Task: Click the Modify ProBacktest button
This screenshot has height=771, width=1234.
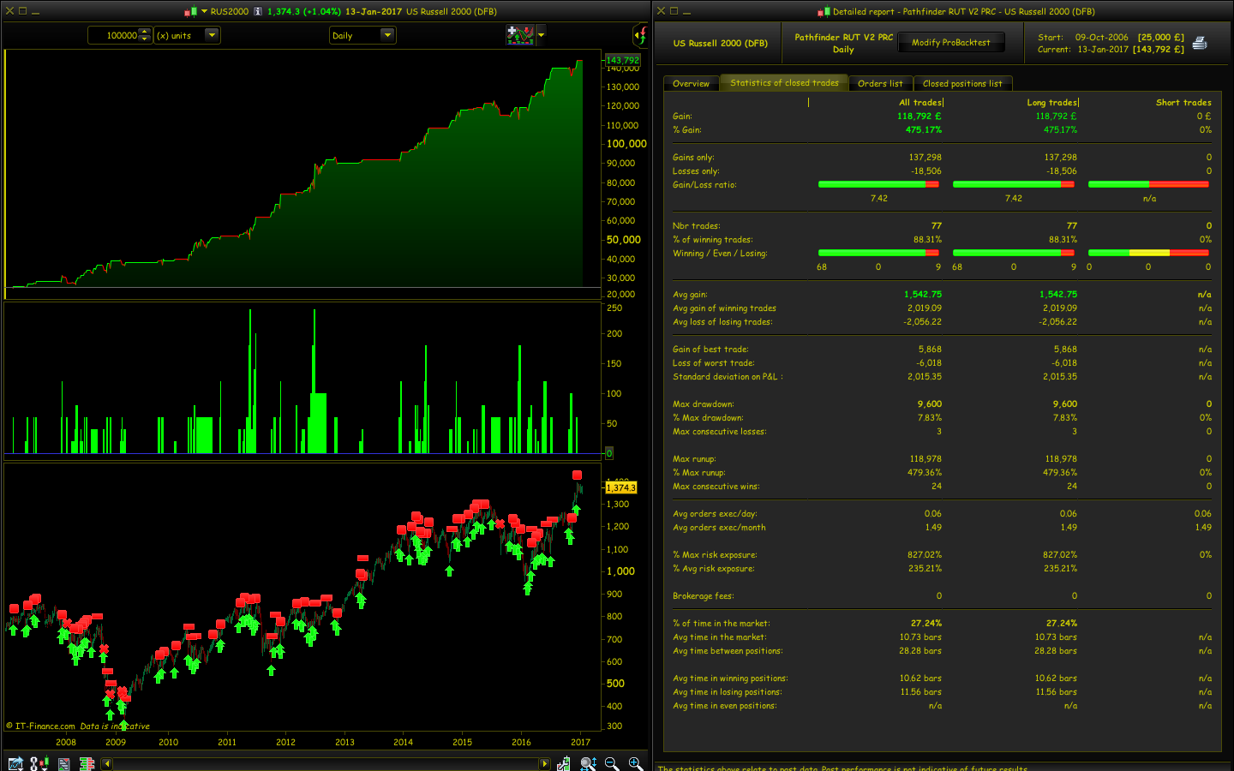Action: coord(951,42)
